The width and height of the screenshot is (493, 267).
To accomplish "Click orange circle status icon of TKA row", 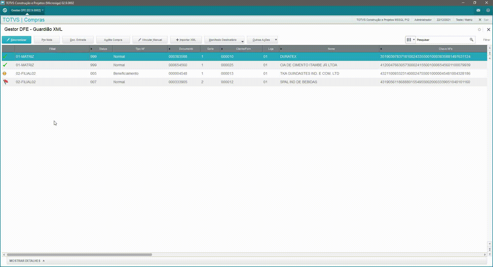I will click(x=4, y=73).
